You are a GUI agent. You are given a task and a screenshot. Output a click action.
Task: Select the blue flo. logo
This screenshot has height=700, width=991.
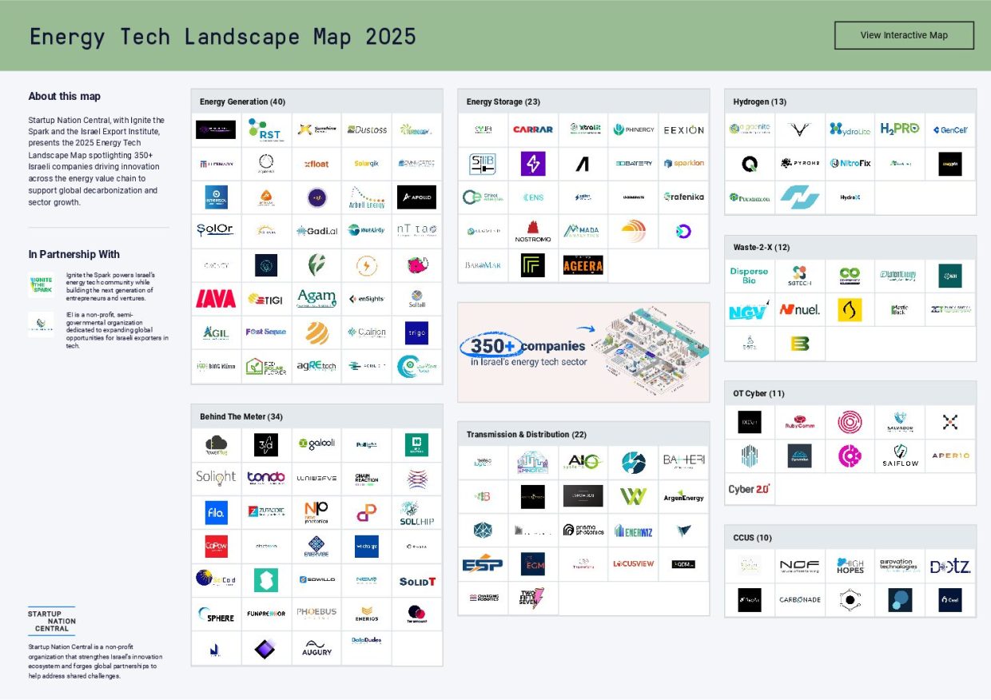[x=216, y=511]
